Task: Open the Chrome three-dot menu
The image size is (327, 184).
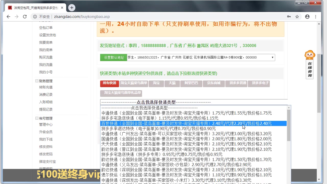Action: click(x=316, y=17)
